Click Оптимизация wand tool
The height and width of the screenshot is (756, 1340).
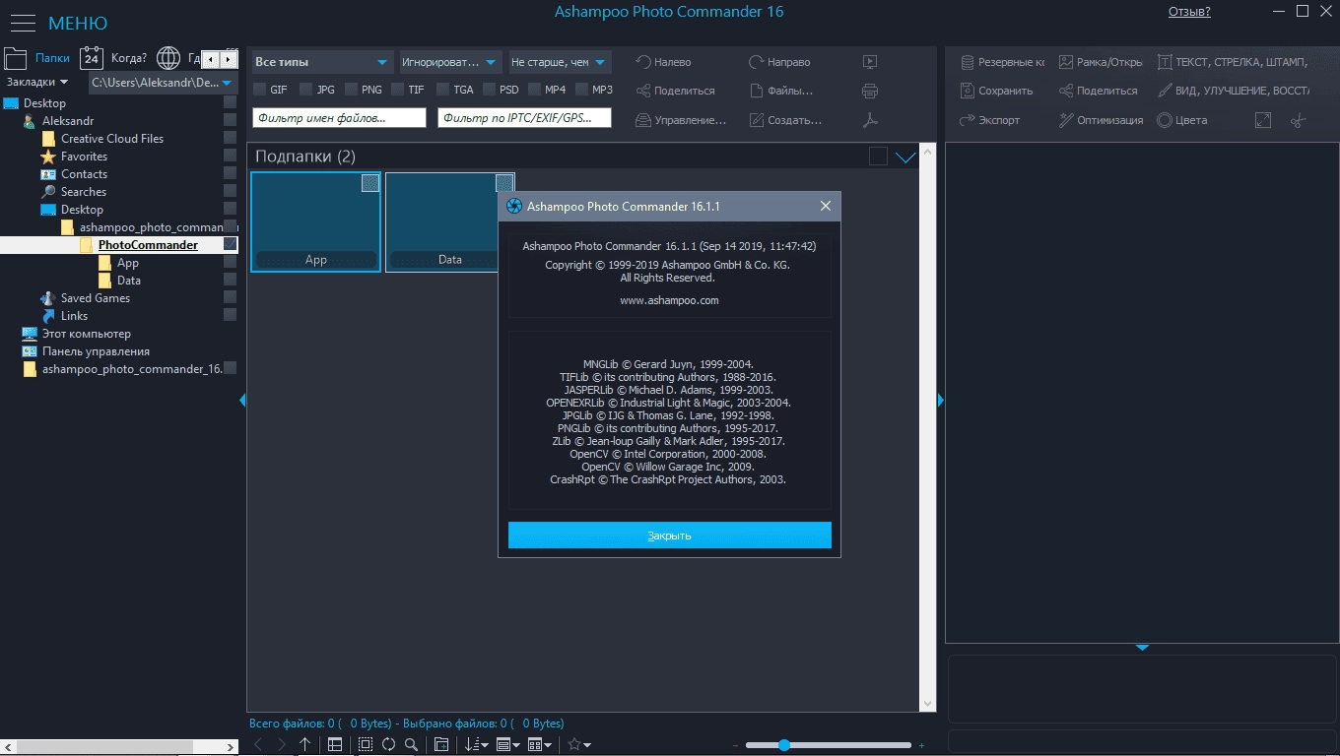[x=1101, y=120]
